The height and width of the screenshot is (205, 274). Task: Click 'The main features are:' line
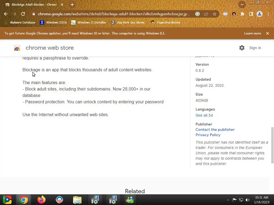44,83
